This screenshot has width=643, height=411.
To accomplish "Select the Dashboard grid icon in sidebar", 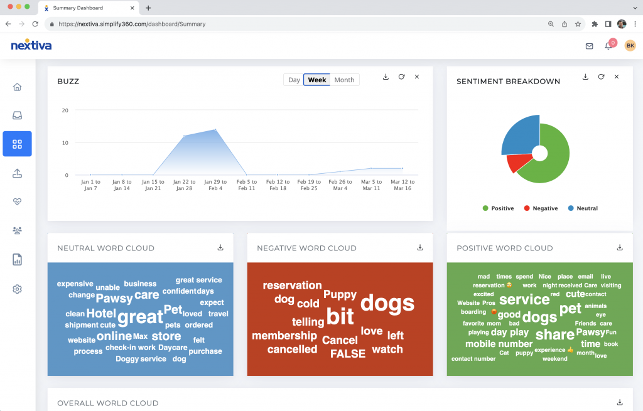I will [17, 144].
